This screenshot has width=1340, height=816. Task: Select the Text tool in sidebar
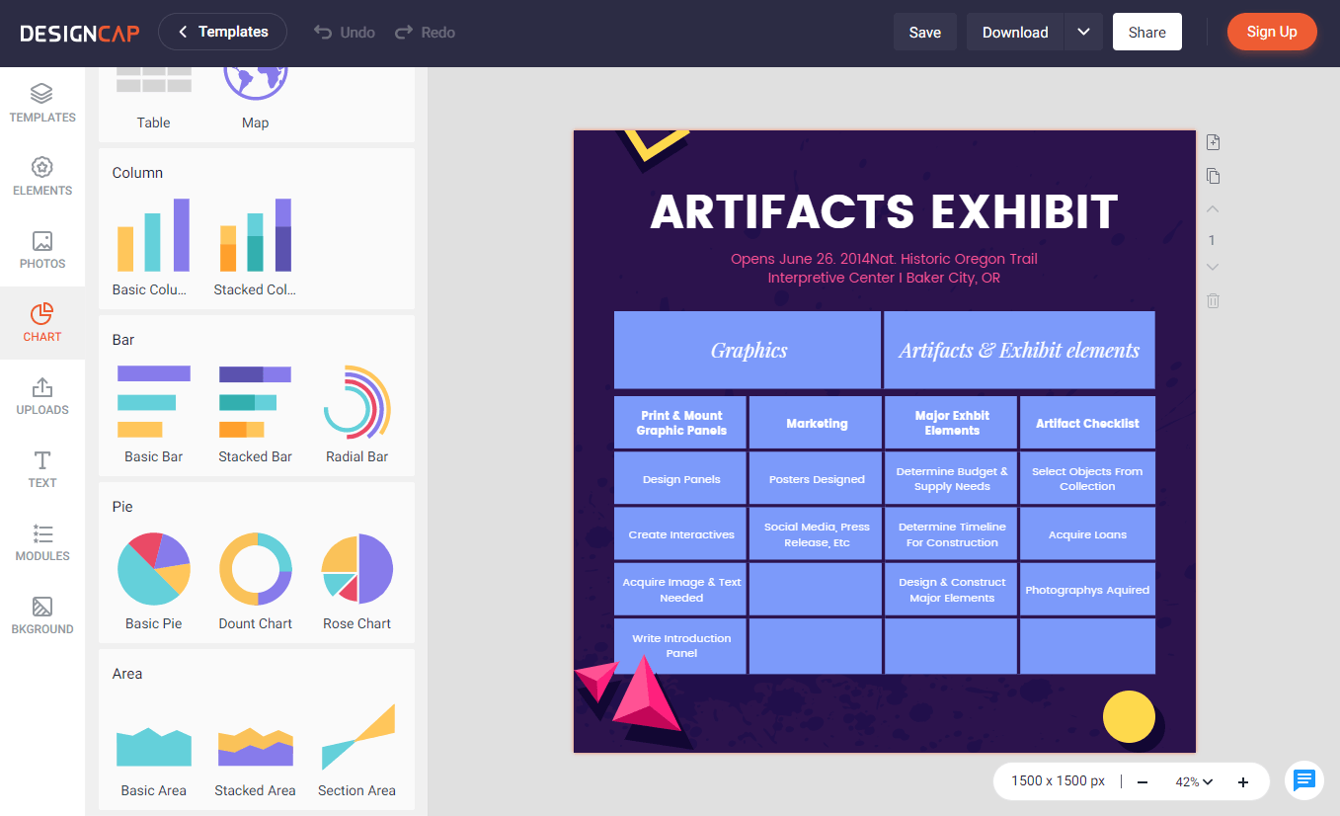pyautogui.click(x=42, y=469)
